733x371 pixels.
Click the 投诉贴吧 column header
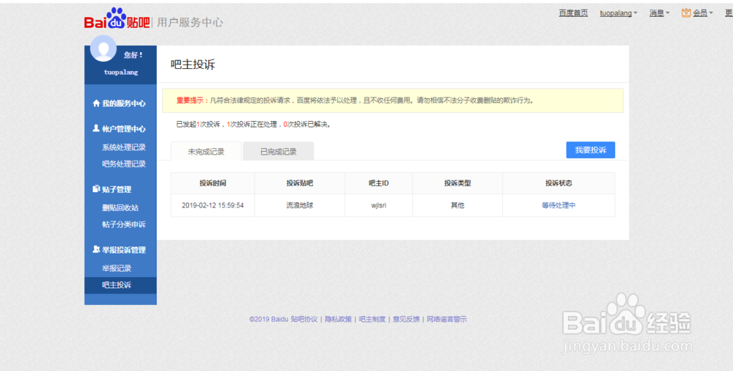(x=300, y=183)
